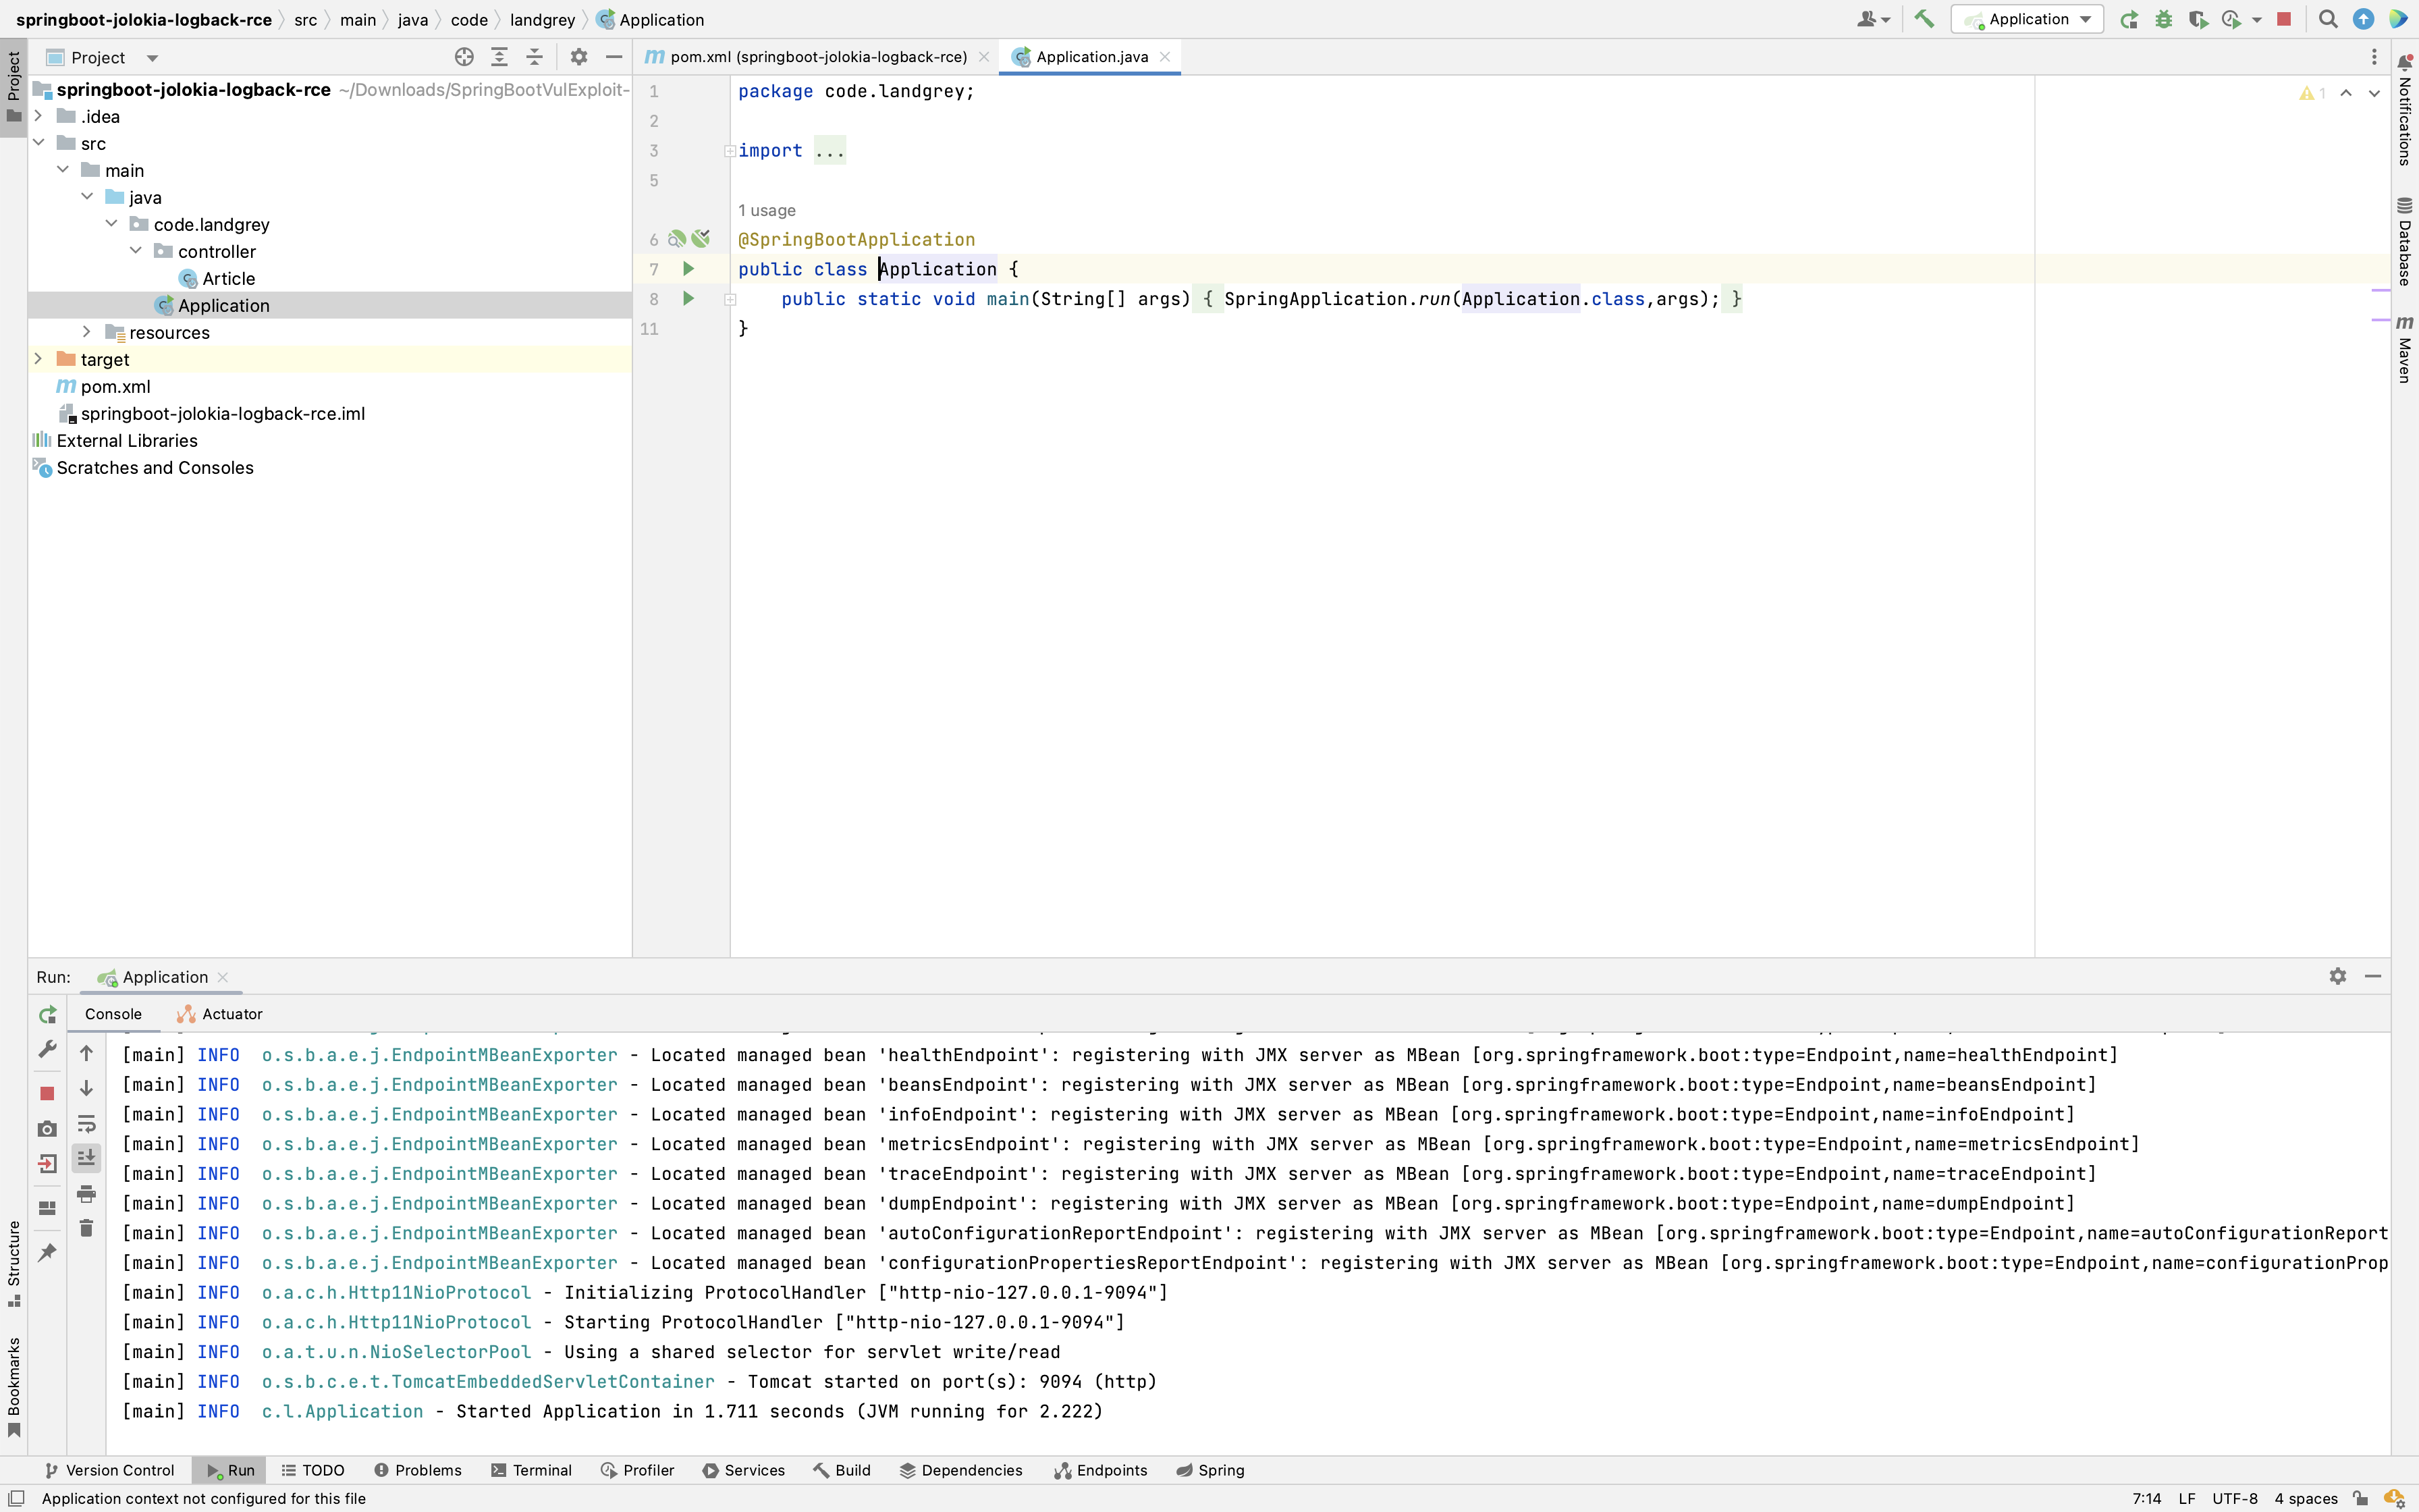This screenshot has width=2419, height=1512.
Task: Click the Exit icon in Run panel
Action: (47, 1163)
